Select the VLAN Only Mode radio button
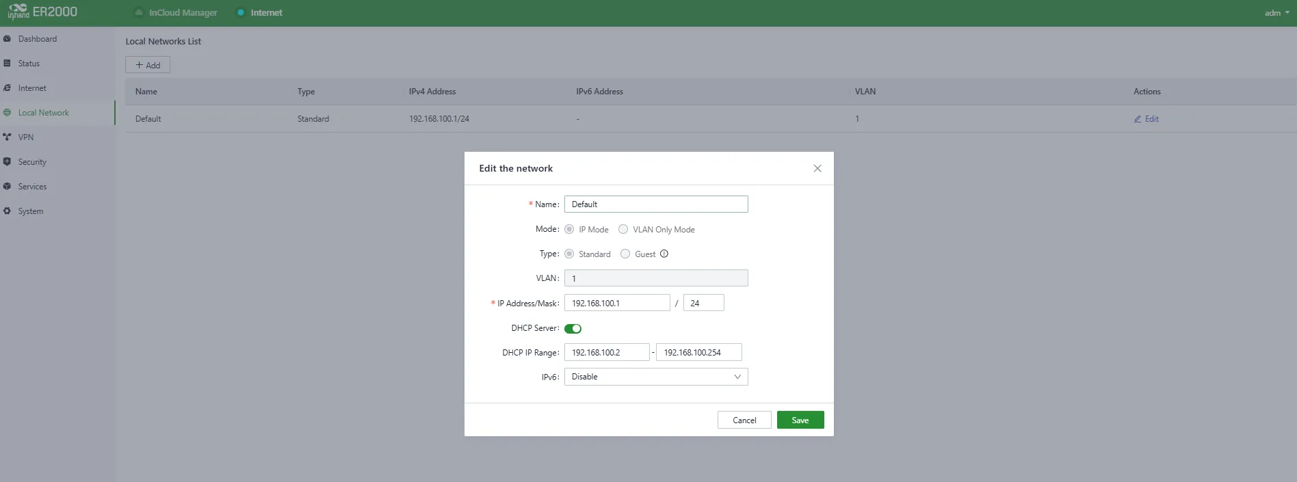 pyautogui.click(x=623, y=229)
